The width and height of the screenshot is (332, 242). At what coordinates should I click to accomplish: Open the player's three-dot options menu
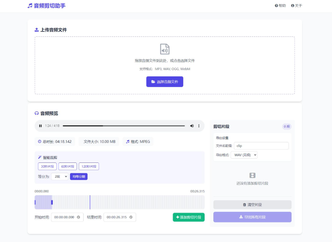(198, 126)
